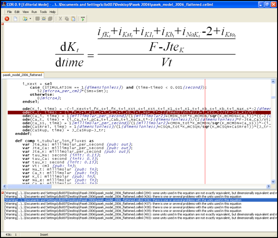Click the 'var tau_Ca' declaration line
The width and height of the screenshot is (278, 238).
tap(60, 158)
